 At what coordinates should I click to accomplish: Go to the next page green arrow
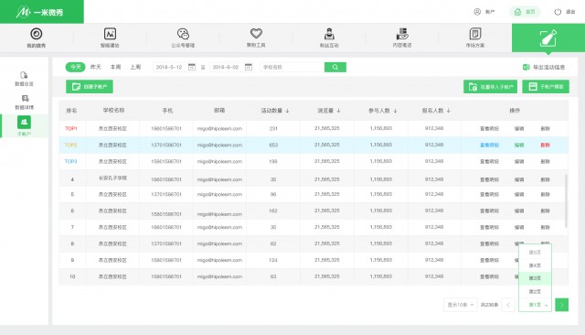[562, 305]
